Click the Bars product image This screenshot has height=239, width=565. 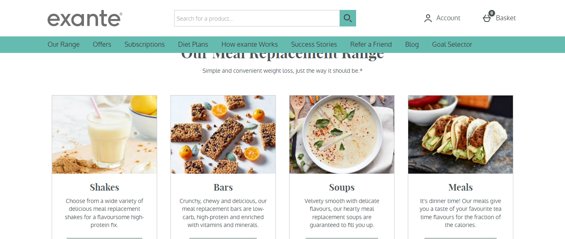[x=223, y=134]
